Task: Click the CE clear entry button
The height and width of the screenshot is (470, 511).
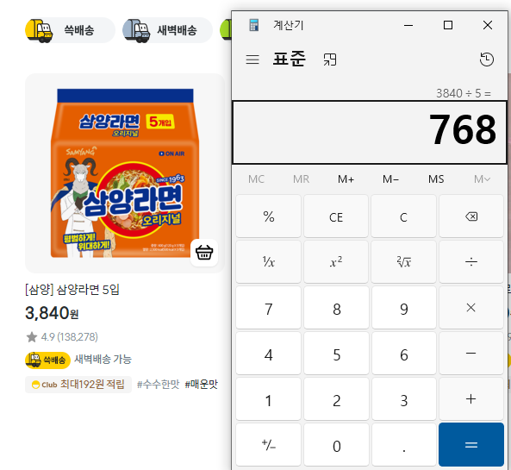Action: tap(336, 216)
